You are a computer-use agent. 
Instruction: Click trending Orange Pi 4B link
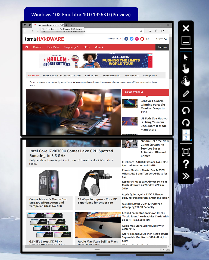(150, 75)
